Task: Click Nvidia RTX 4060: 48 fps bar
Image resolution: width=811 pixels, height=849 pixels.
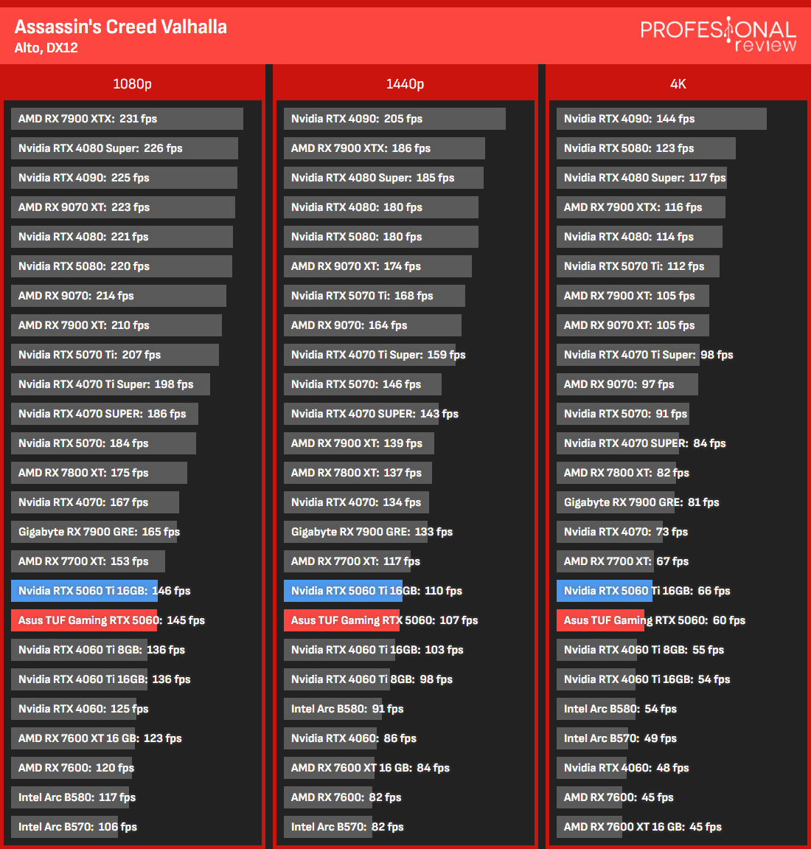Action: click(x=591, y=768)
